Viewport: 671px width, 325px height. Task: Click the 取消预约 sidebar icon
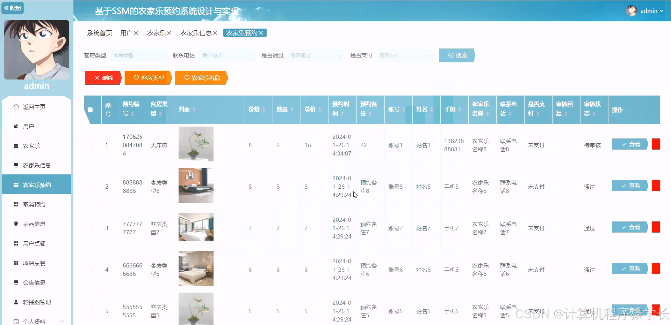[16, 204]
